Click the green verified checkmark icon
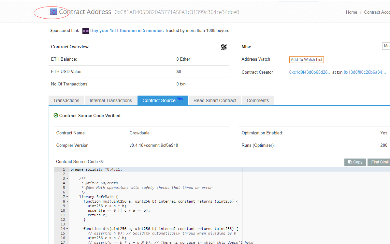The width and height of the screenshot is (390, 244). 56,115
